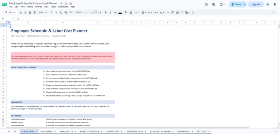Click the Upgrade button

coord(256,5)
